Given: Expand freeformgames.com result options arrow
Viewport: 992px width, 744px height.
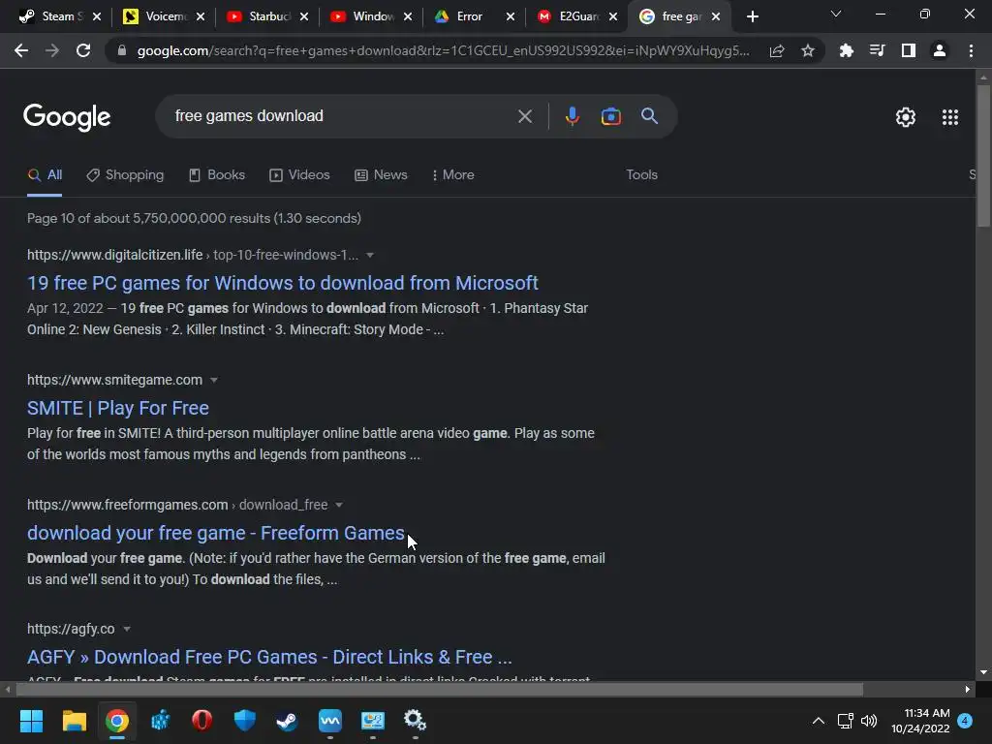Looking at the screenshot, I should coord(339,505).
